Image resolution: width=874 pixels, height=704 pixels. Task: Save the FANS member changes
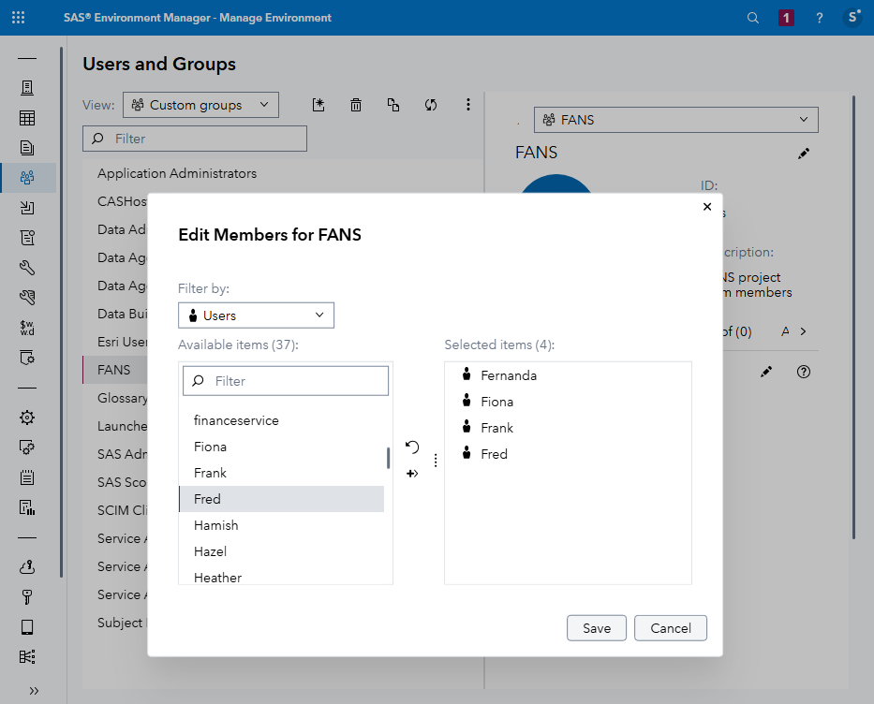(597, 628)
